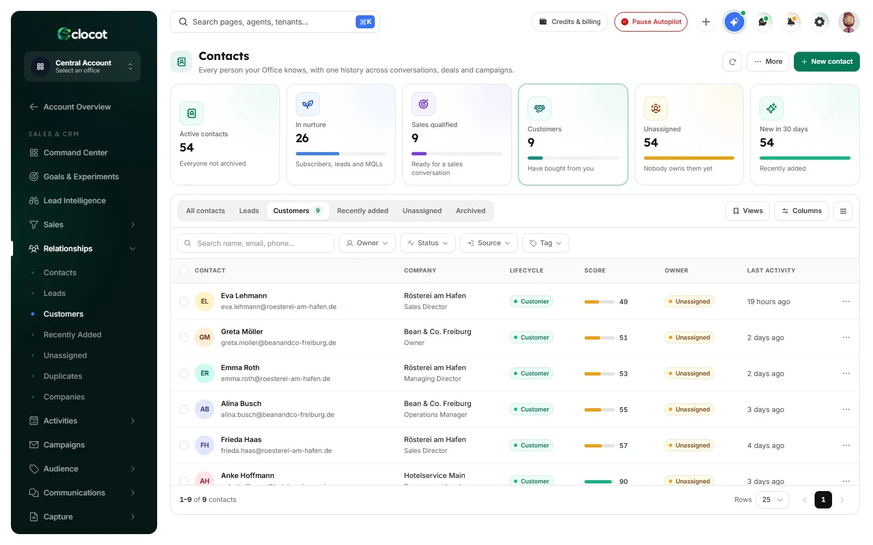Select the Frieda Haas row checkbox
The height and width of the screenshot is (545, 873).
[184, 445]
